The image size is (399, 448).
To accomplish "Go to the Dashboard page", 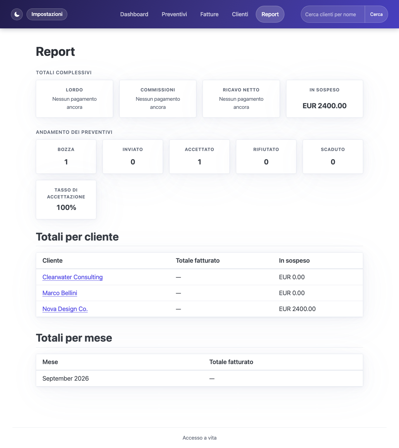I will pyautogui.click(x=134, y=14).
